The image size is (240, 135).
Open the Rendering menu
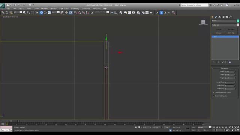(75, 9)
